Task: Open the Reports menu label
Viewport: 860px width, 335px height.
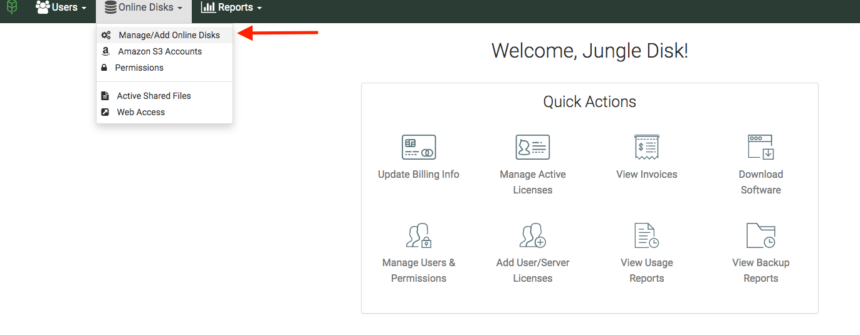Action: [x=236, y=8]
